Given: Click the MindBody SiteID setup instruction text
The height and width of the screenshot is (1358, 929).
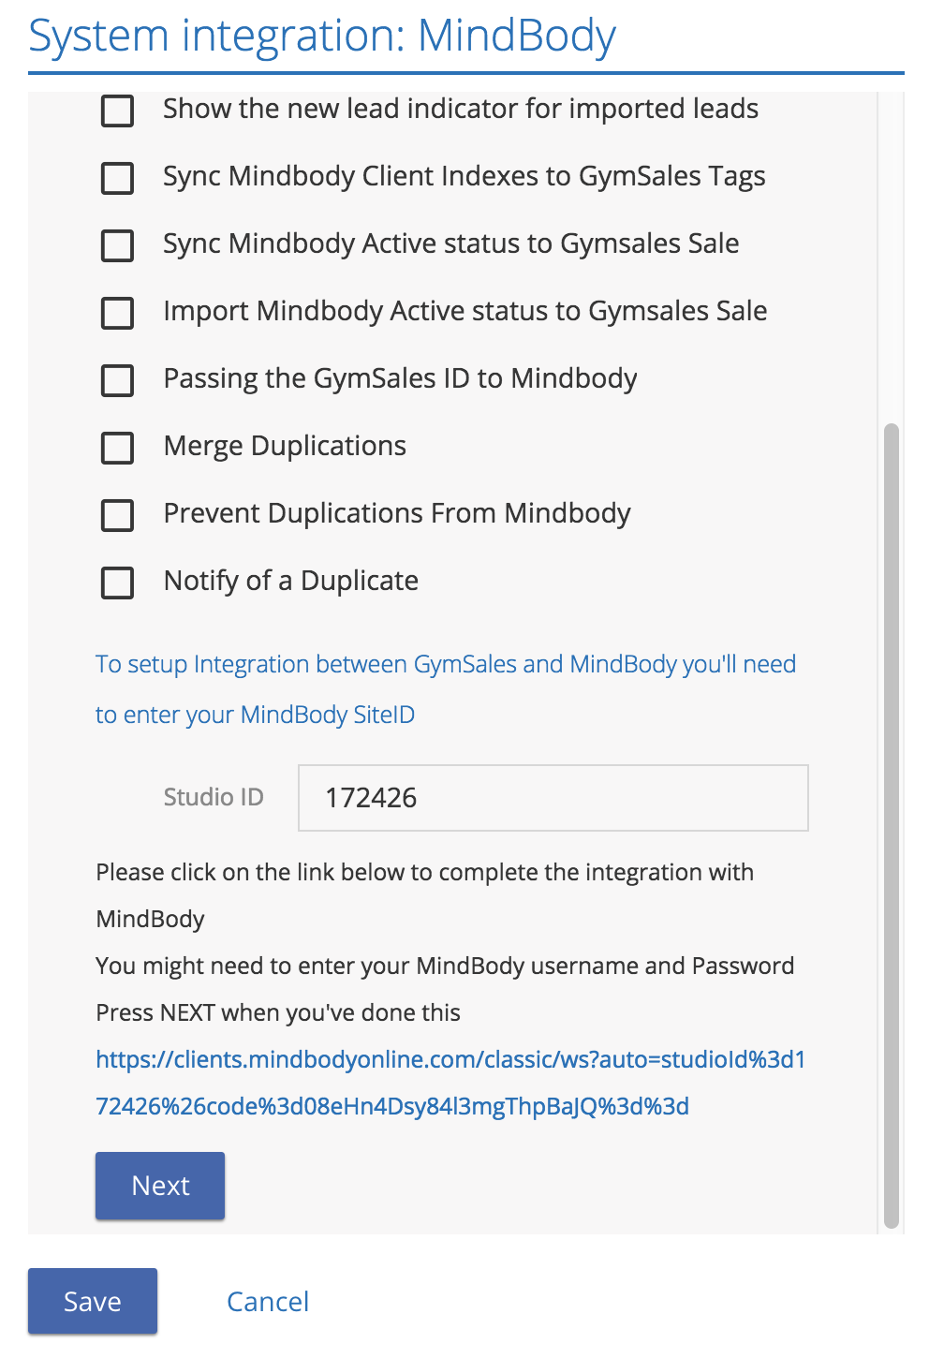Looking at the screenshot, I should tap(445, 689).
